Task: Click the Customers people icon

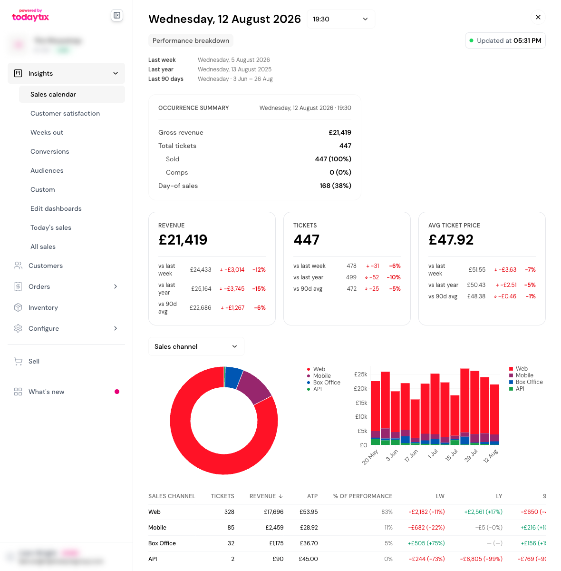Action: [x=18, y=266]
